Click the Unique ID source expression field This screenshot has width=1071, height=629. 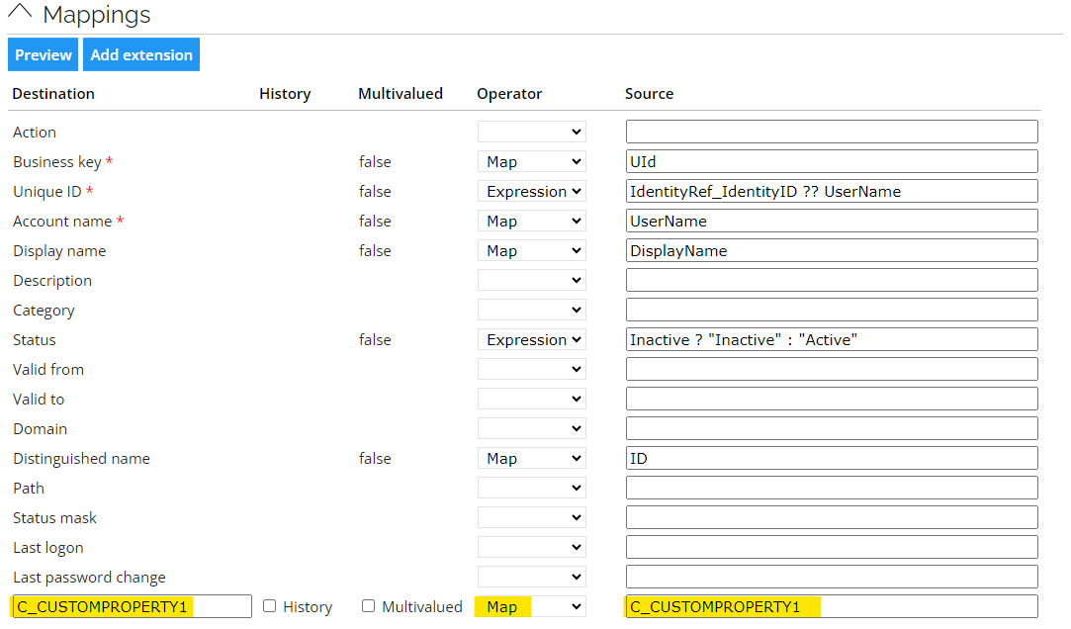[x=832, y=191]
